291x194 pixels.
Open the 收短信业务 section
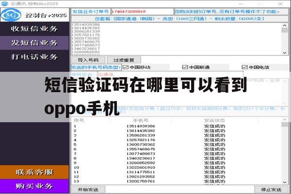click(34, 29)
